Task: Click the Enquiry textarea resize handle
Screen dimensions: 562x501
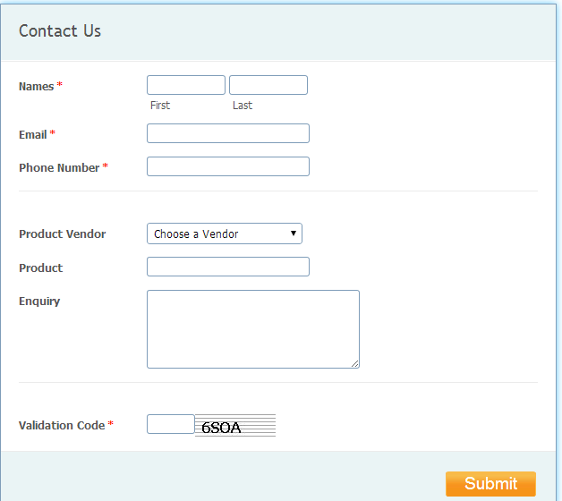Action: [355, 364]
